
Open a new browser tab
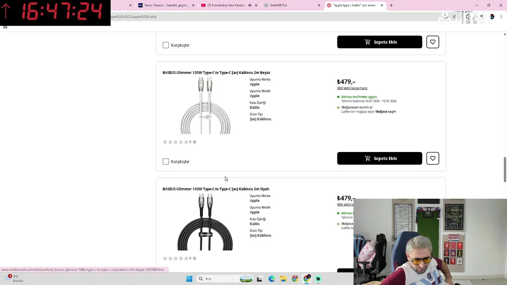tap(391, 5)
